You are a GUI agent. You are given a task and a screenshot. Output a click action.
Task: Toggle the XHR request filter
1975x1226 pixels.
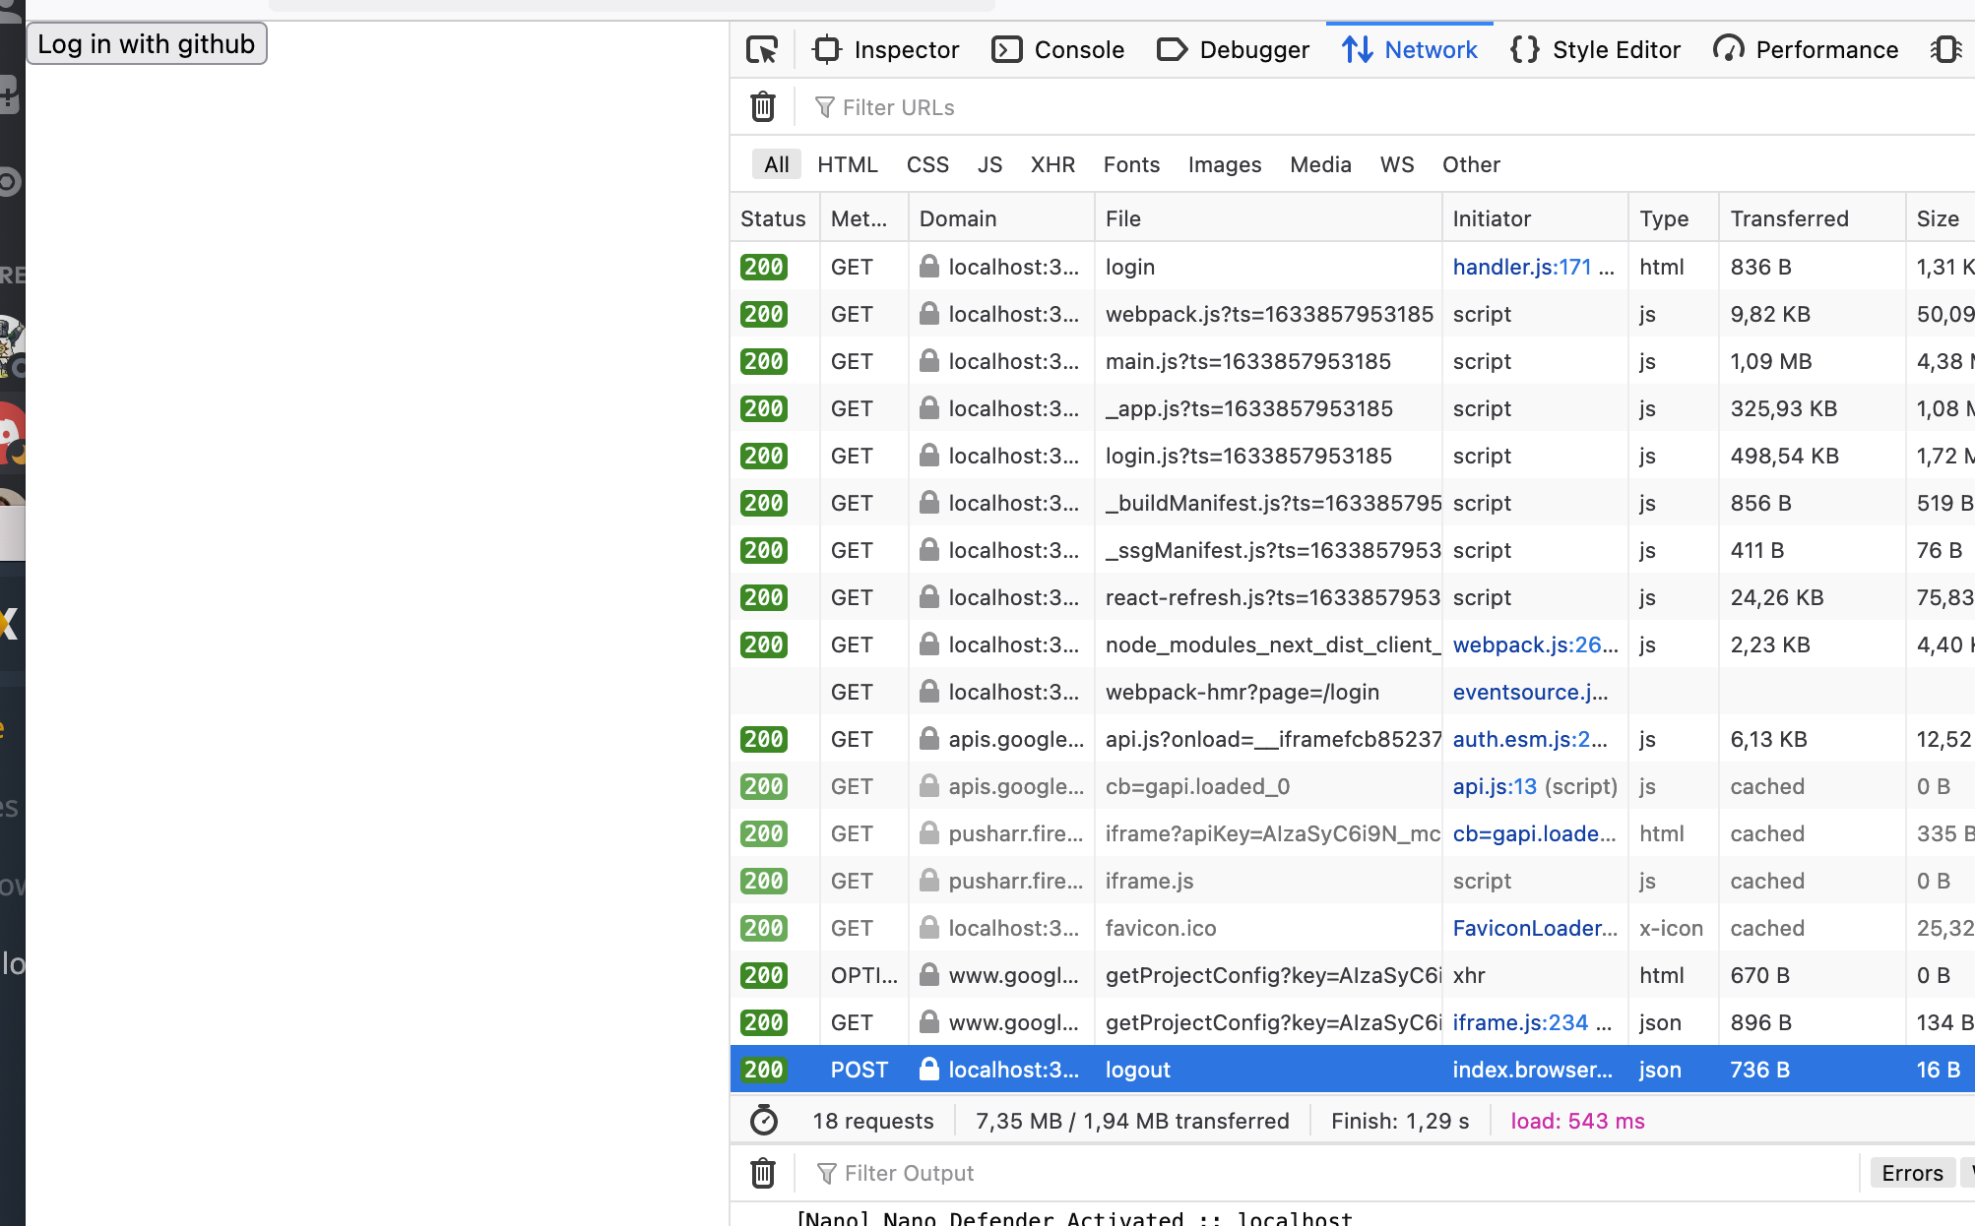coord(1052,164)
